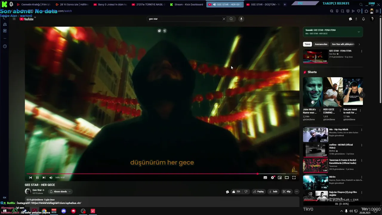
Task: Open a new browser tab with plus
Action: pyautogui.click(x=285, y=4)
